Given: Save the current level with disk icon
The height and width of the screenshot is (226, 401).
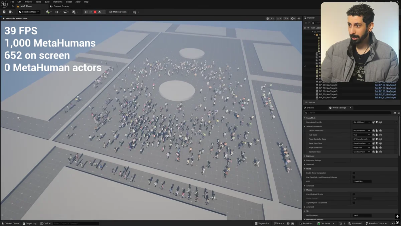Looking at the screenshot, I should 4,12.
